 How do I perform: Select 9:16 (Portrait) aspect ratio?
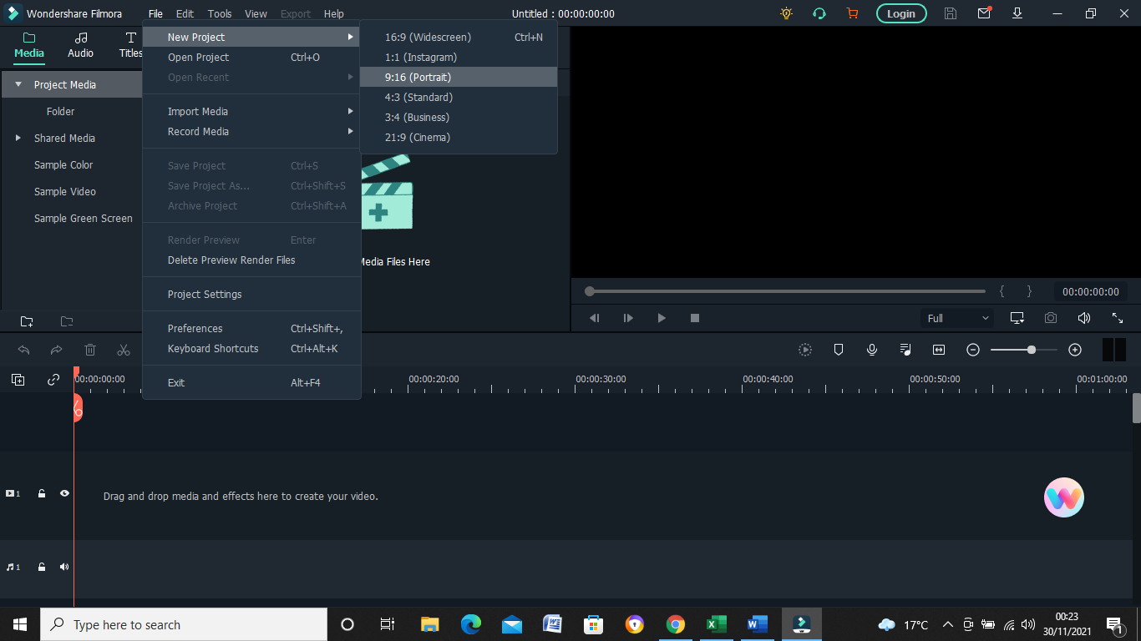459,77
